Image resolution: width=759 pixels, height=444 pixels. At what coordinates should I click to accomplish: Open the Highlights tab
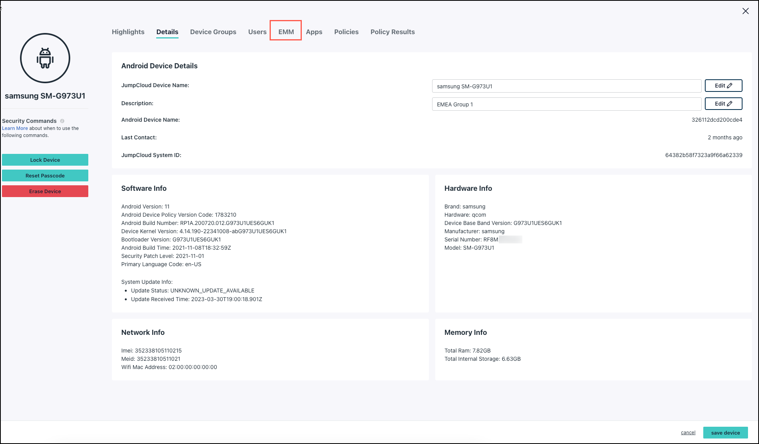click(128, 32)
